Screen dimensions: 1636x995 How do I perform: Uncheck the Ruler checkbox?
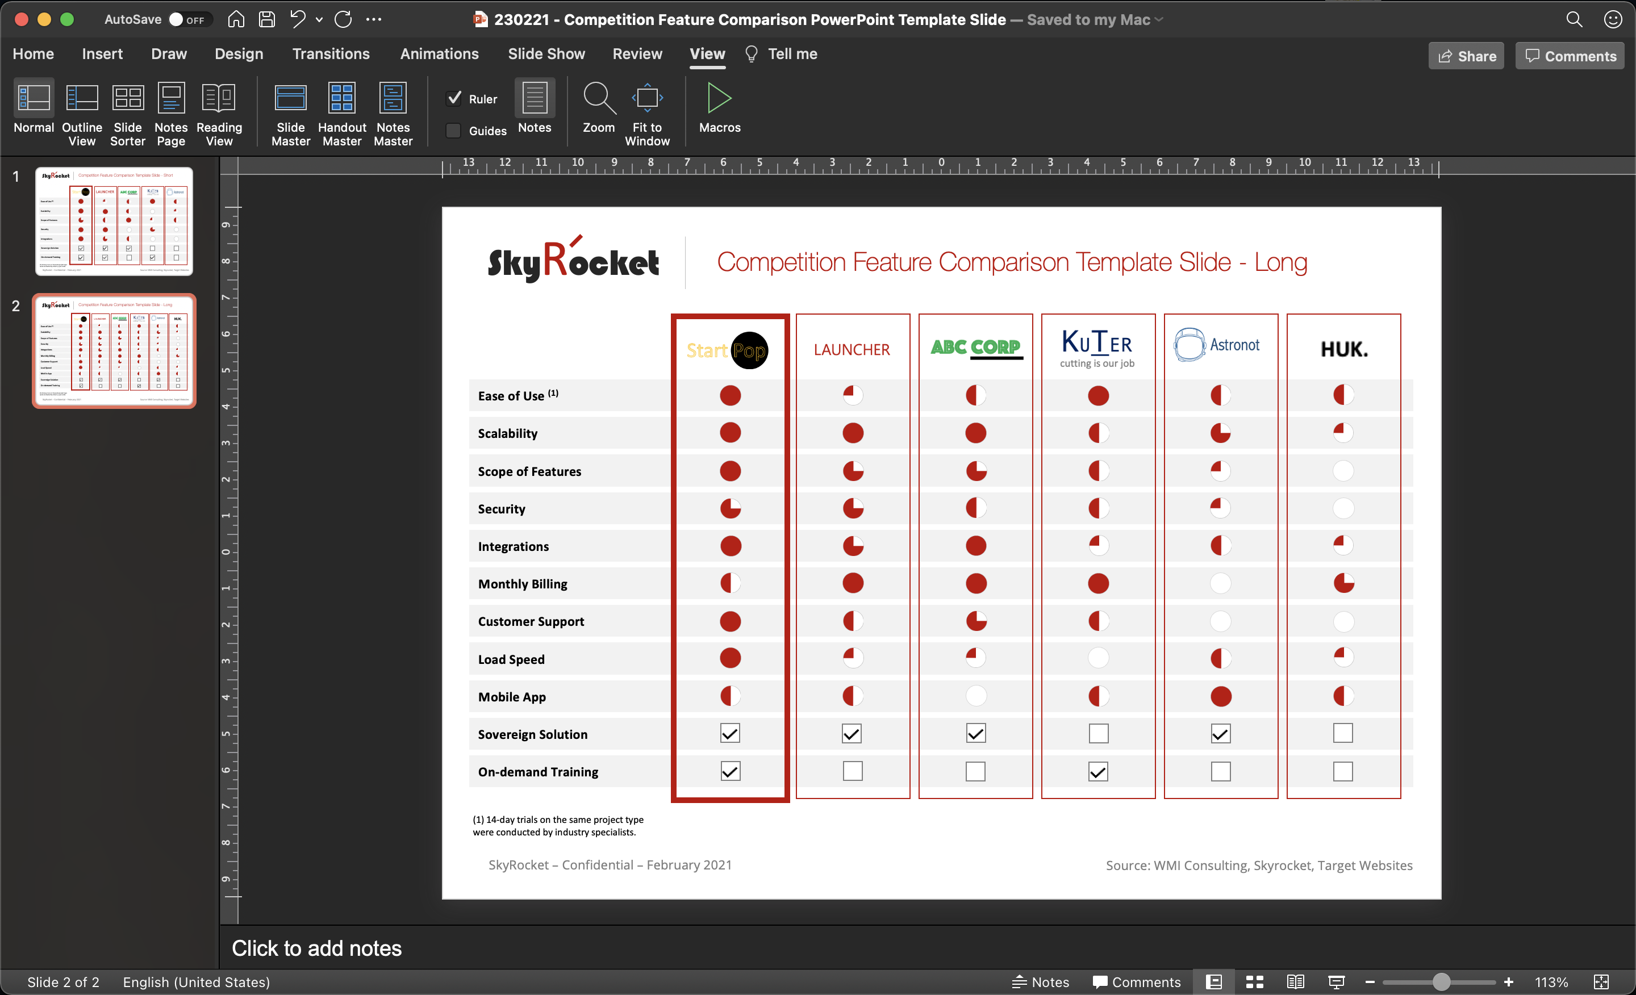pyautogui.click(x=454, y=98)
